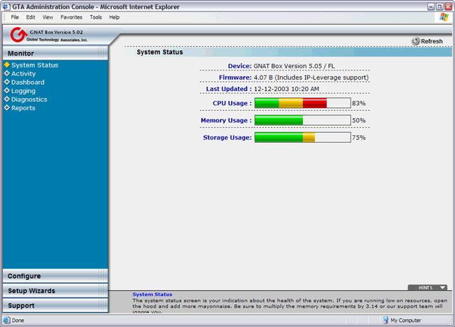
Task: Click the System Status heading bar
Action: tap(288, 52)
